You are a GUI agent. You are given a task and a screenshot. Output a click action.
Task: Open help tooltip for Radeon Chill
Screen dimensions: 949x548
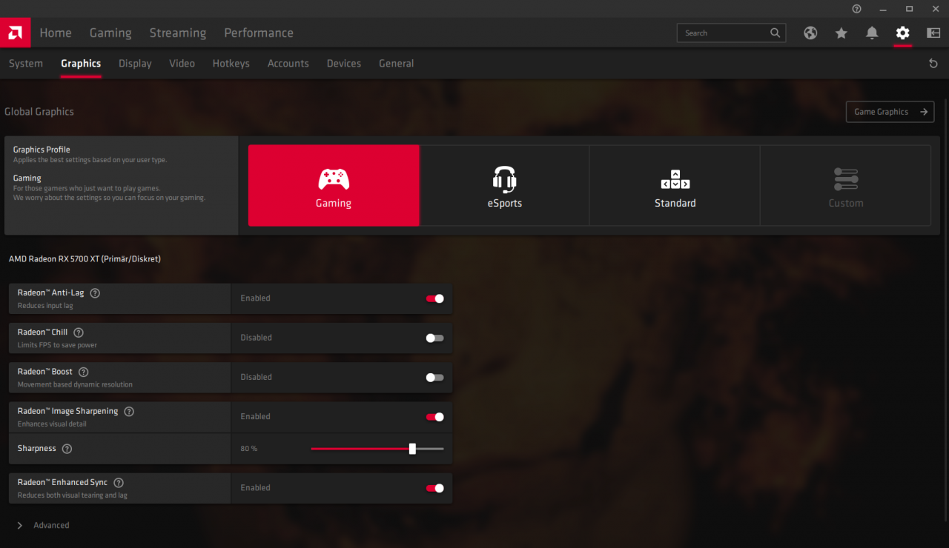click(x=79, y=333)
